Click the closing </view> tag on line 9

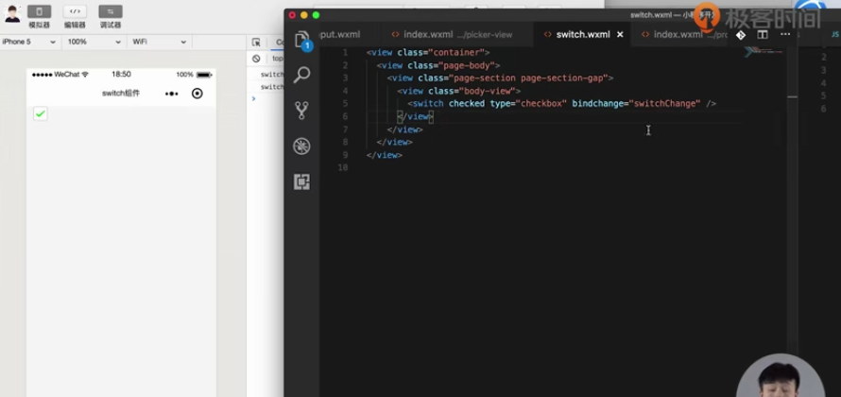(x=384, y=155)
